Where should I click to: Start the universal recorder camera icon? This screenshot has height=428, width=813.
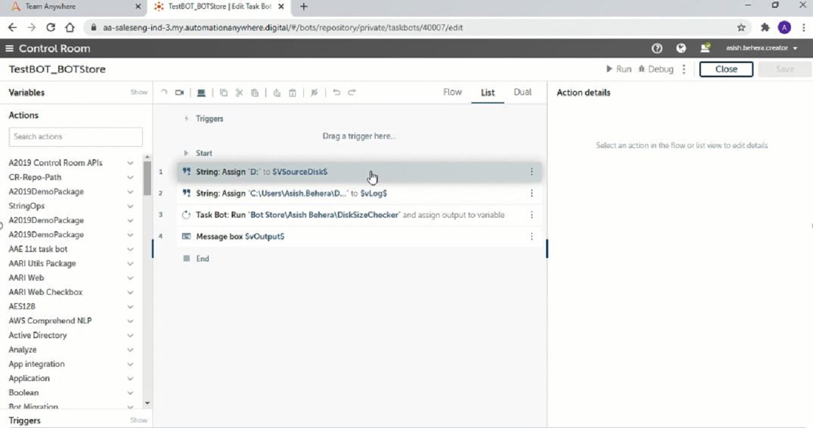180,93
